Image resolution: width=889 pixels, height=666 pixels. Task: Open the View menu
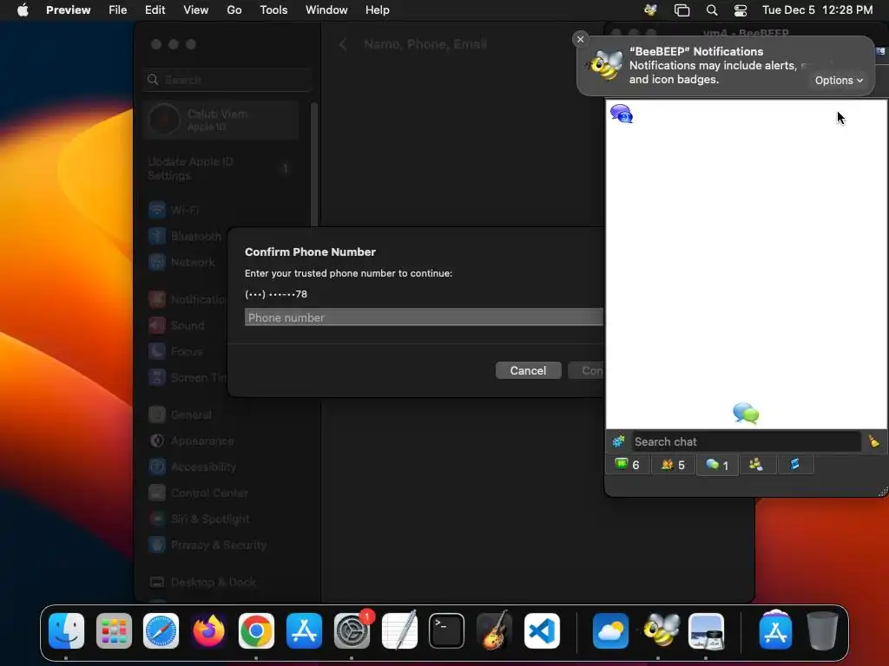pos(195,10)
